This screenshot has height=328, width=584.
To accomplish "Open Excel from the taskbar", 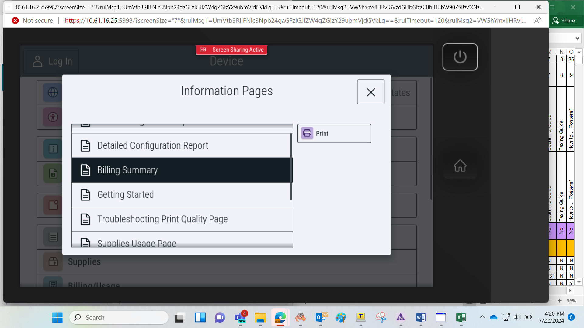I will 461,318.
